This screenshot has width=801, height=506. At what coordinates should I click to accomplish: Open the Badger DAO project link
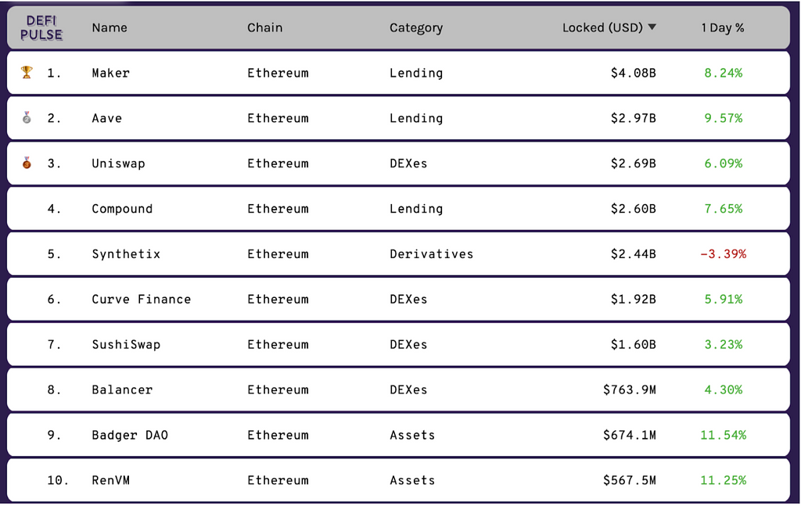tap(130, 436)
